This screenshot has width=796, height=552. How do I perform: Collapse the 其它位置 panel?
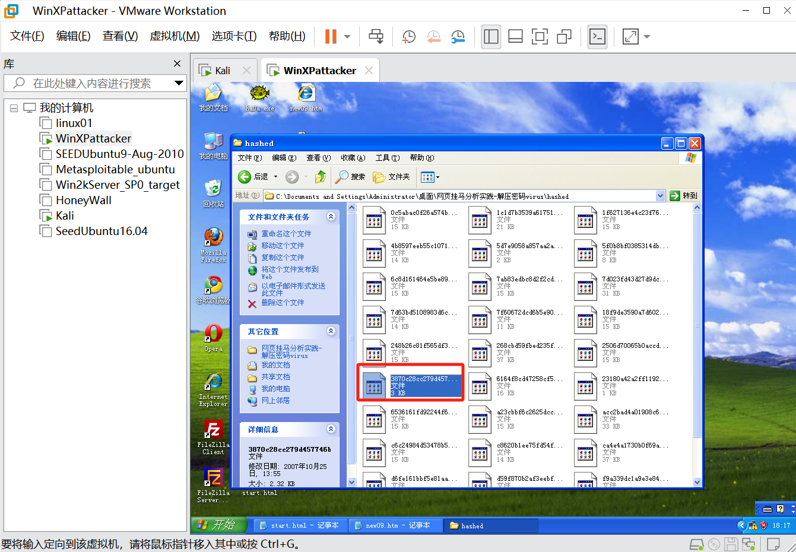point(331,331)
